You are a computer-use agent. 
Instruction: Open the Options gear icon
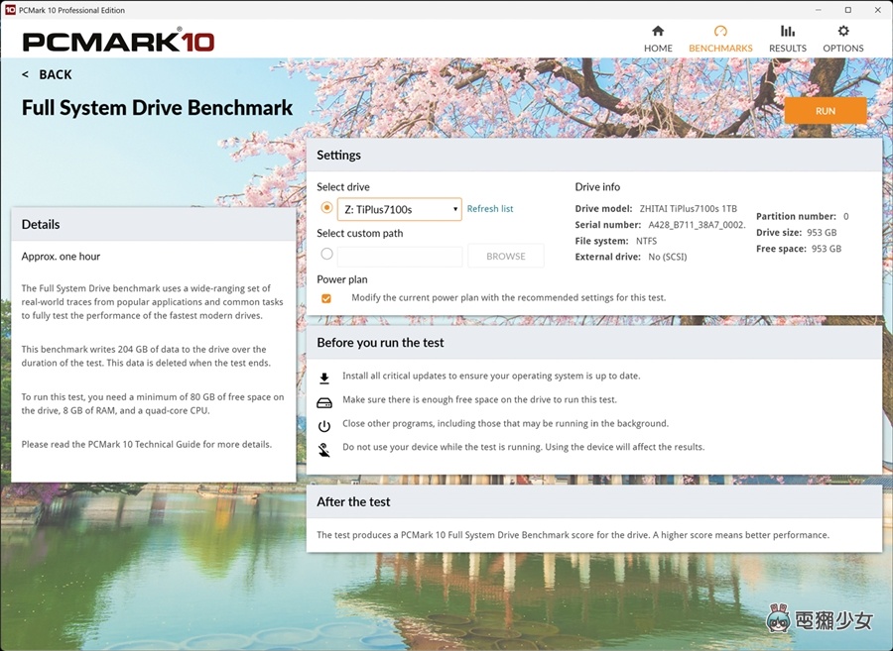click(843, 32)
